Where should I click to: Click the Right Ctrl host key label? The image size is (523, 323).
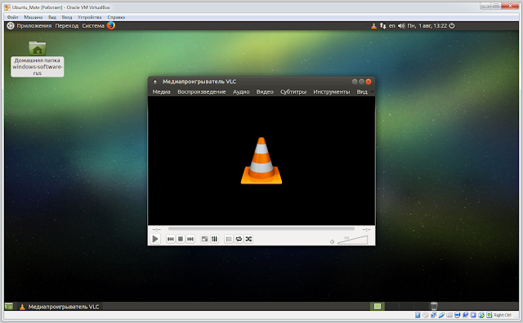(x=503, y=315)
